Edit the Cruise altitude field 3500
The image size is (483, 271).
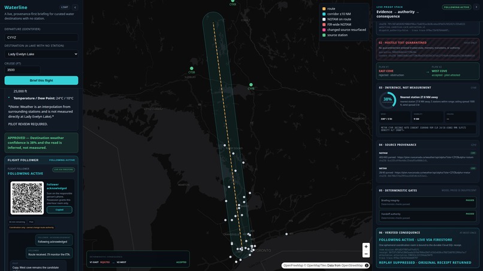click(x=22, y=70)
